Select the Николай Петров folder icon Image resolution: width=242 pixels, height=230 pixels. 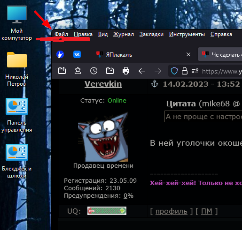coord(17,69)
